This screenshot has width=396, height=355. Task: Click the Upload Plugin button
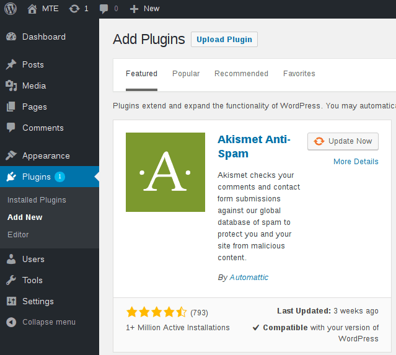click(224, 40)
